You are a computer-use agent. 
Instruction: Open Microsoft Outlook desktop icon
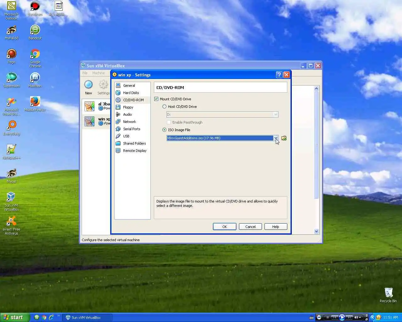pyautogui.click(x=11, y=11)
